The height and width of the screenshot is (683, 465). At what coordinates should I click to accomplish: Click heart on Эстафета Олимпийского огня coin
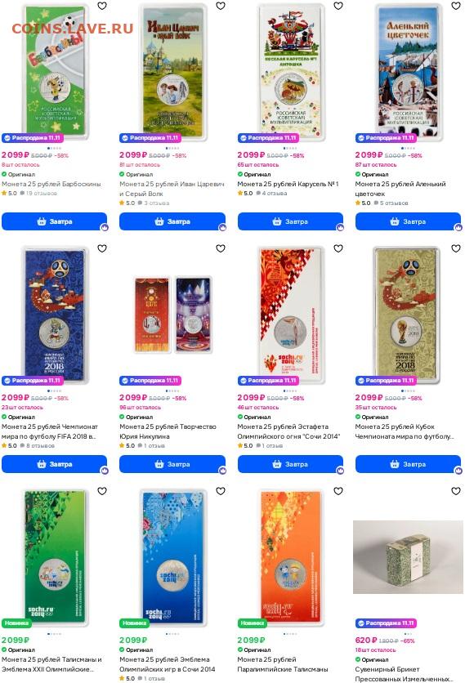coord(338,248)
